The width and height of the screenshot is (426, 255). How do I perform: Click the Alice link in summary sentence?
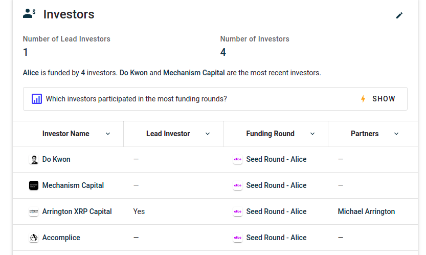tap(31, 73)
